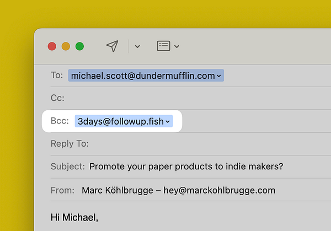The width and height of the screenshot is (331, 231).
Task: Click the paper plane Send icon
Action: 112,46
